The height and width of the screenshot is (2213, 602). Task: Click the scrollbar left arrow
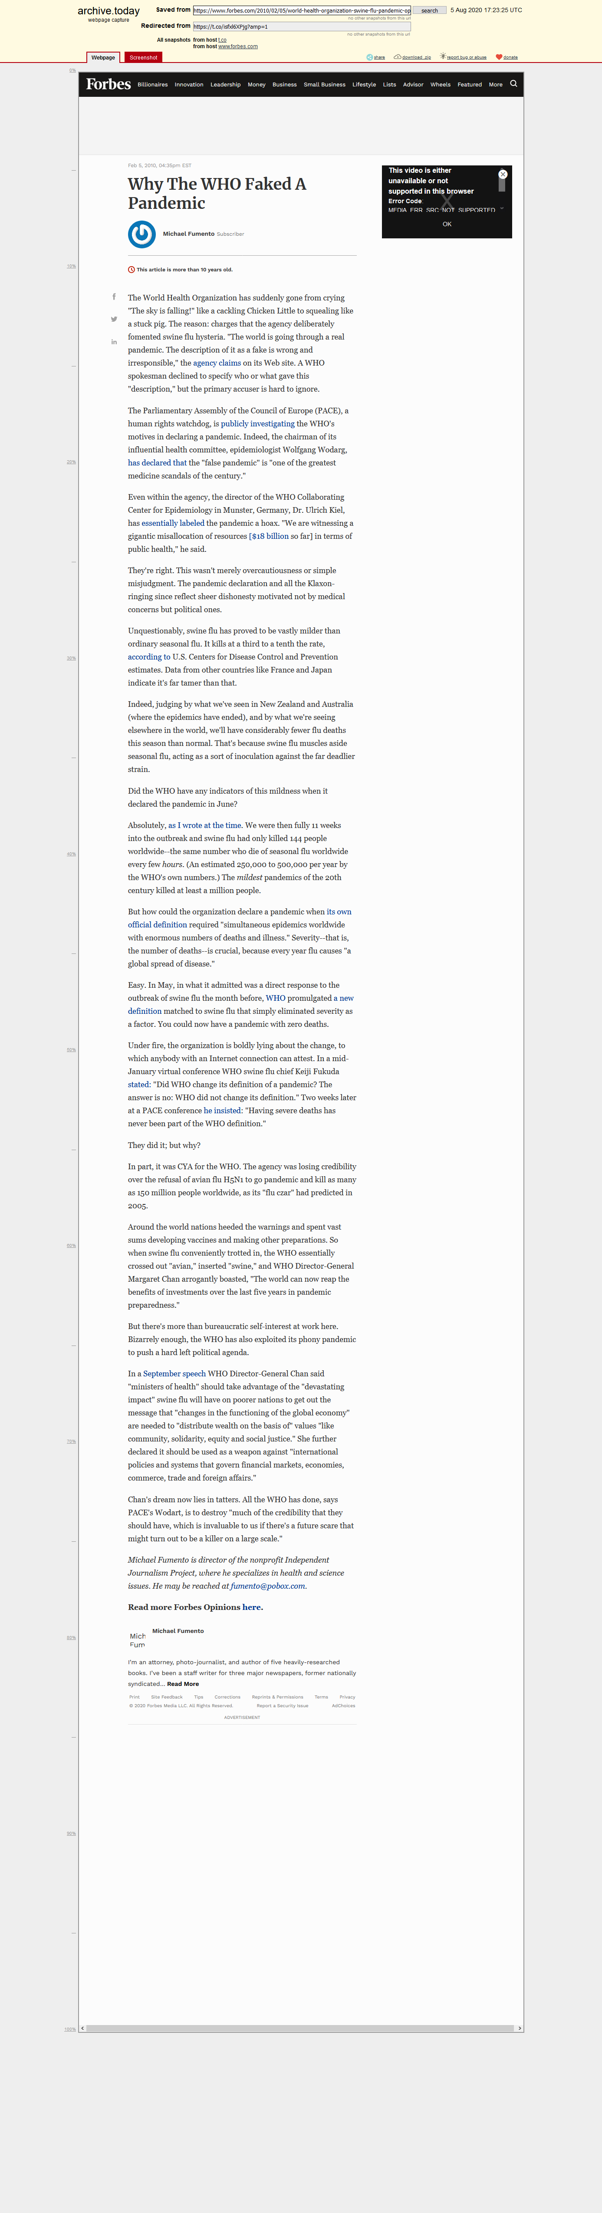point(82,2028)
